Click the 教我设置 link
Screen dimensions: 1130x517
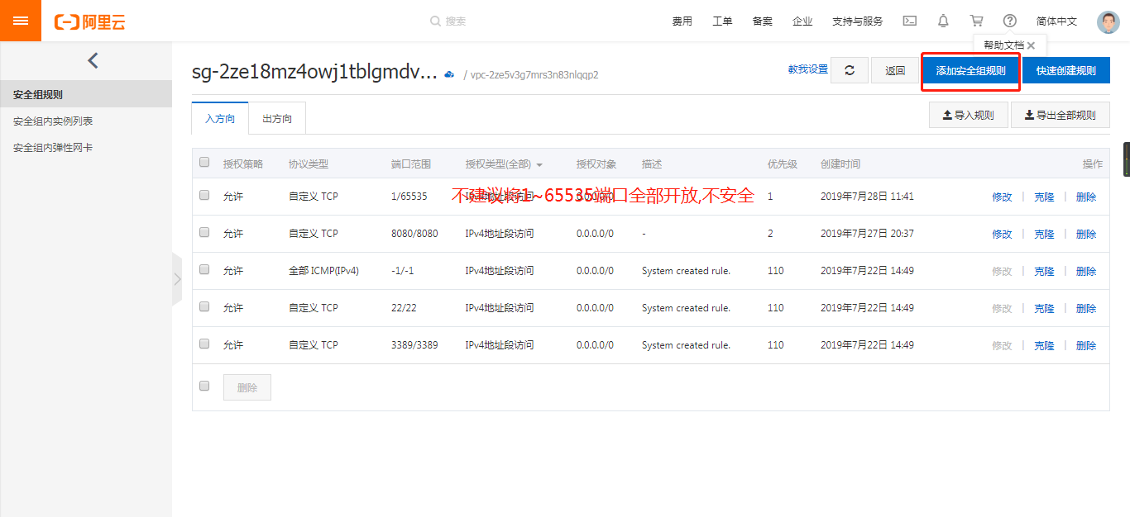click(x=808, y=69)
